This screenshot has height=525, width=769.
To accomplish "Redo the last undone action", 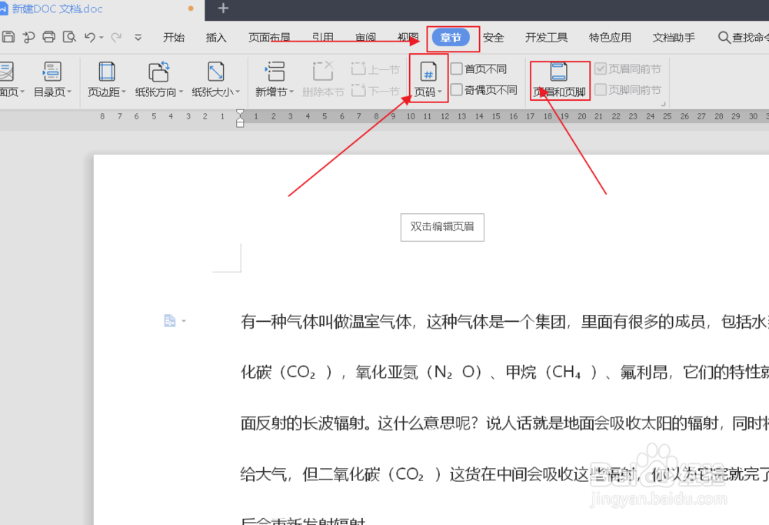I will (x=116, y=37).
